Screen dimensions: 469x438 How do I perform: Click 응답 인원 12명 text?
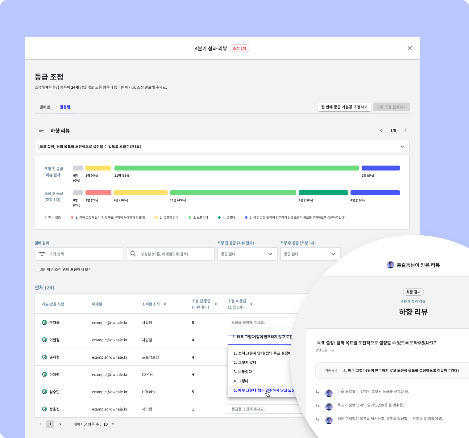pos(325,350)
